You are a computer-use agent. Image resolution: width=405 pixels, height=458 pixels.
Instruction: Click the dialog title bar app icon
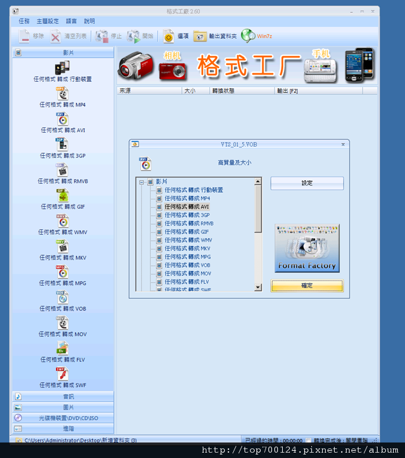[x=135, y=144]
